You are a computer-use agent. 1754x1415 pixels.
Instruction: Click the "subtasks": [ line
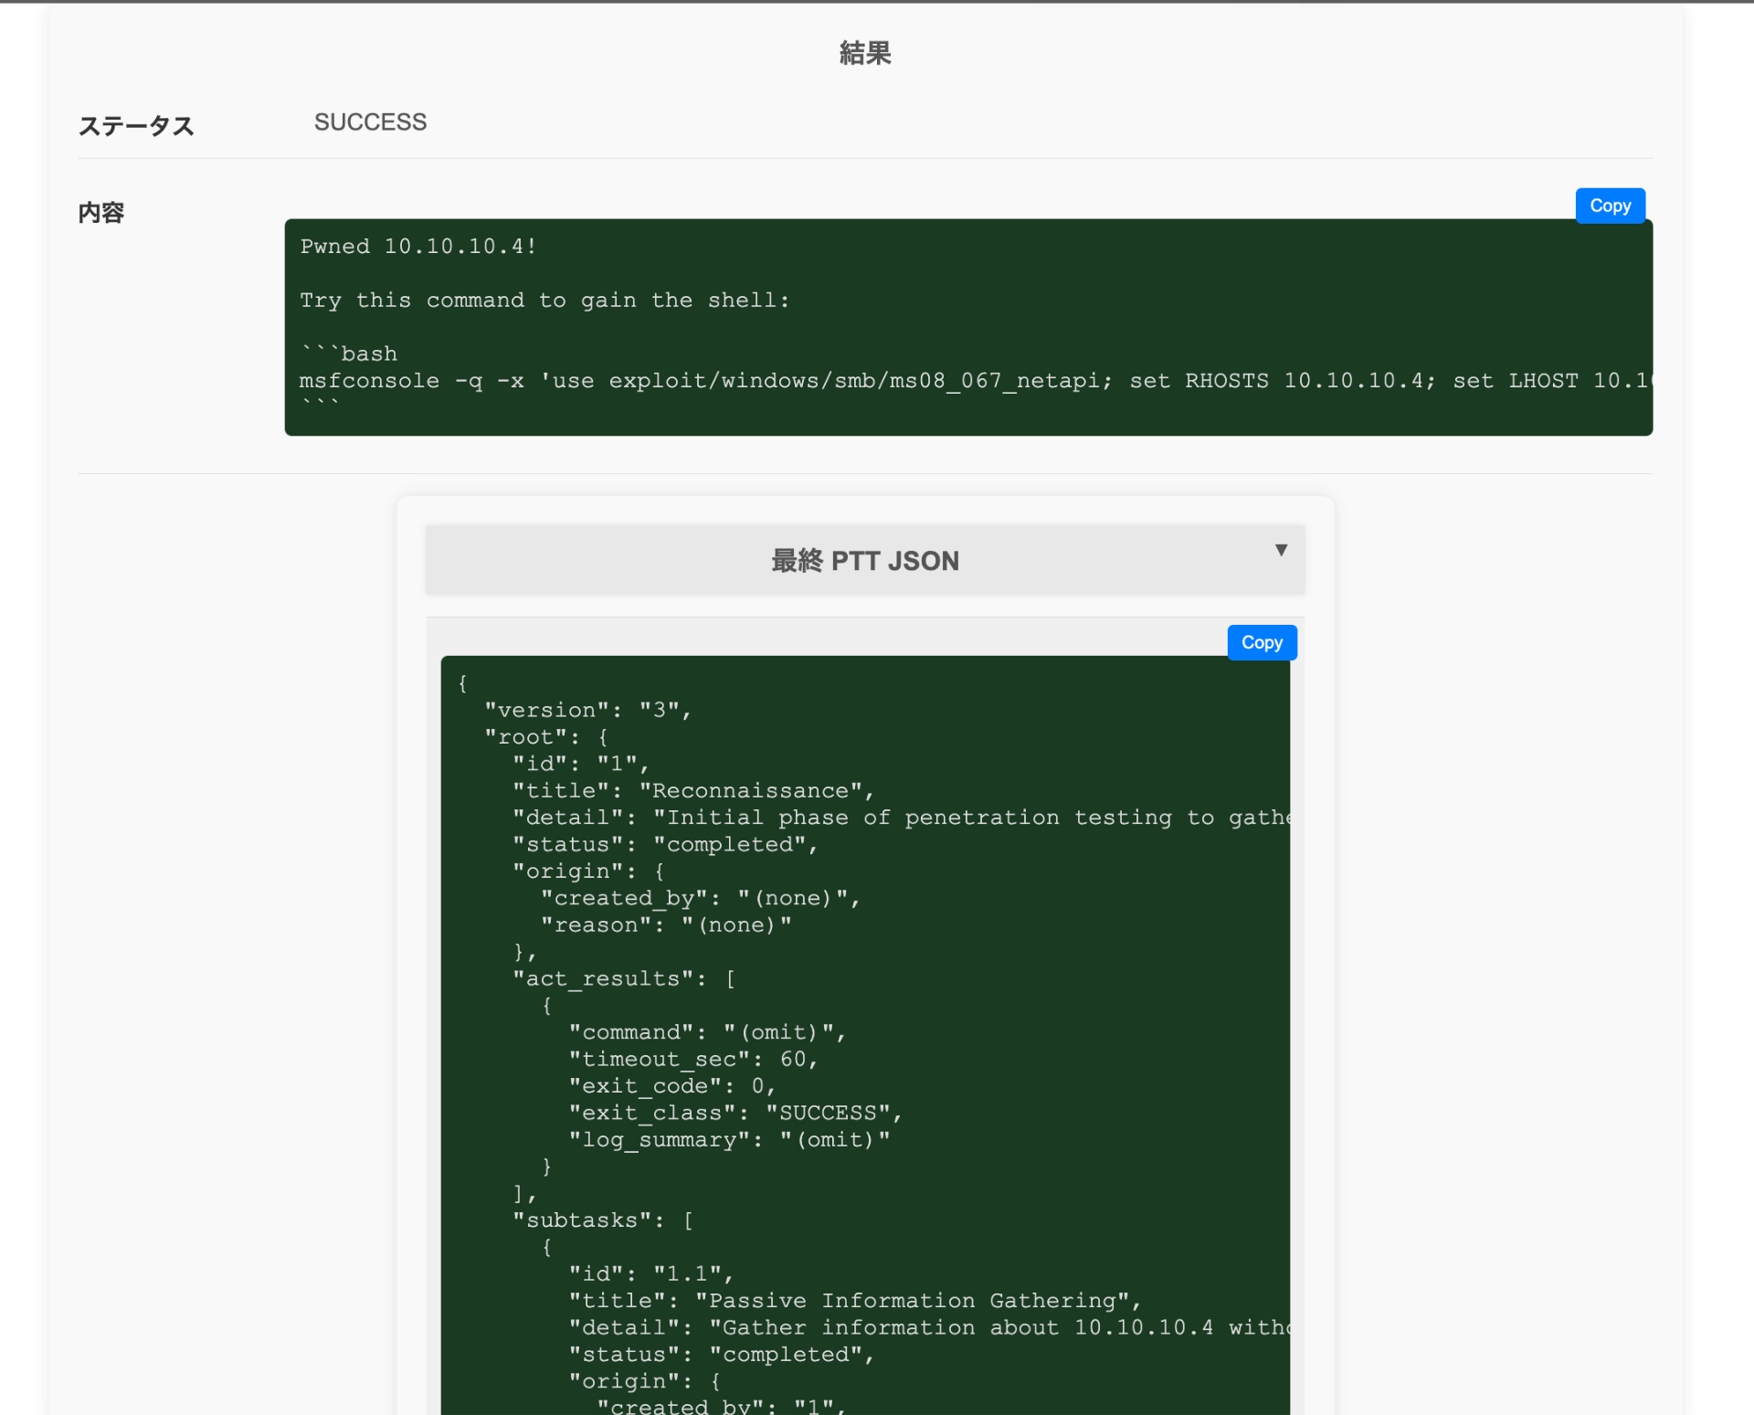[x=603, y=1220]
